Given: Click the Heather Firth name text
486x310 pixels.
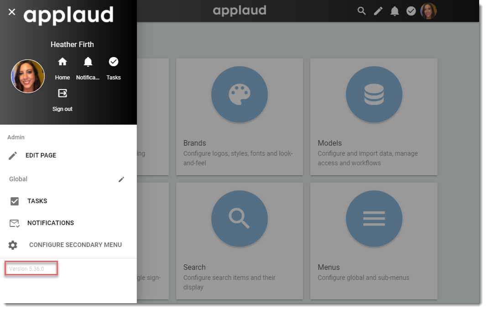Looking at the screenshot, I should (x=72, y=44).
